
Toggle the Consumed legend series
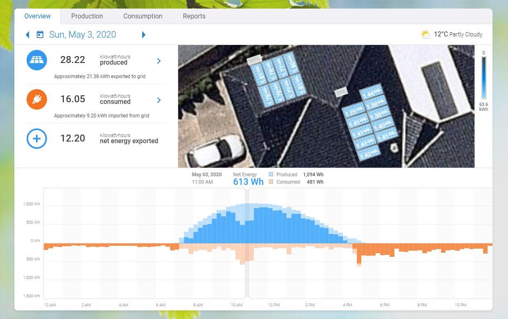click(271, 182)
